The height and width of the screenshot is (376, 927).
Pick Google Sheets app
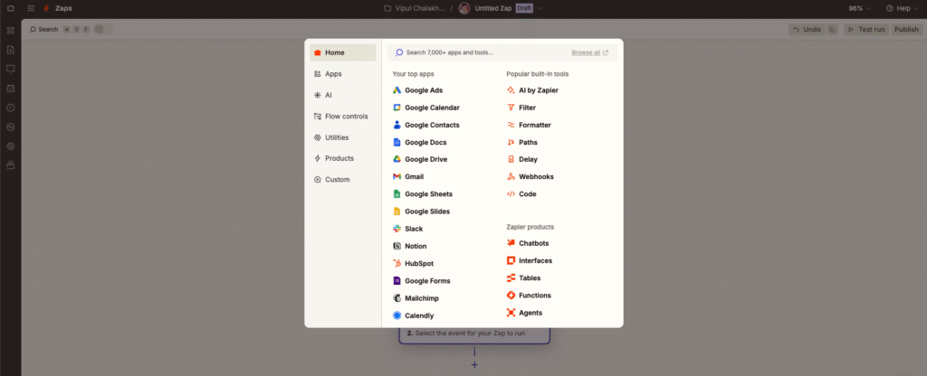422,193
